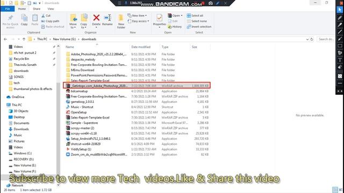344x193 pixels.
Task: Select the MEmu Download folder
Action: [82, 70]
